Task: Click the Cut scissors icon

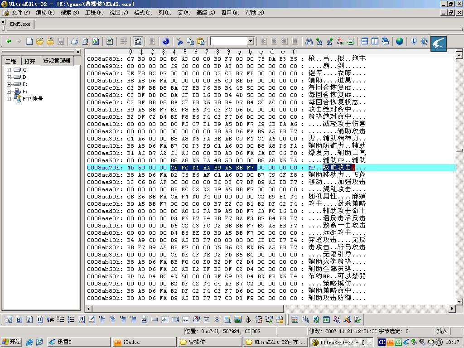Action: 179,41
